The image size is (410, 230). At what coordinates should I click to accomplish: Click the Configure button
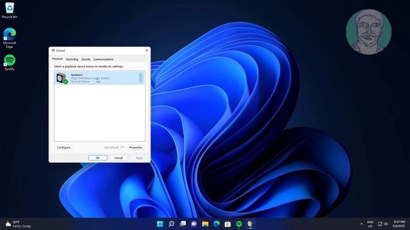pos(63,148)
